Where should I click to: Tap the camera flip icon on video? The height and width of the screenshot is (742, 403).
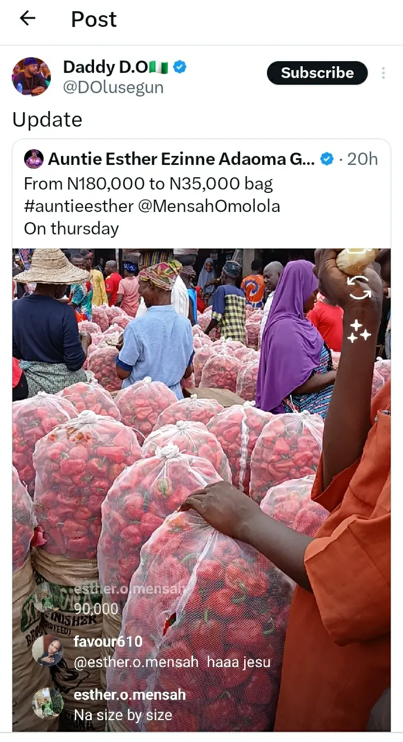coord(359,287)
